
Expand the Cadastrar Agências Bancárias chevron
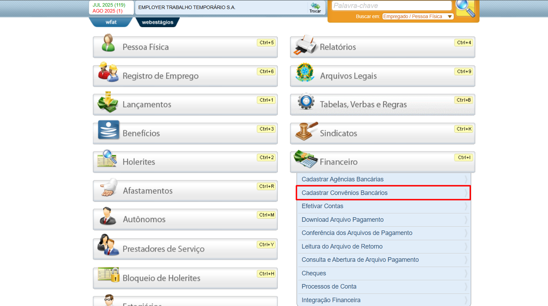click(466, 179)
